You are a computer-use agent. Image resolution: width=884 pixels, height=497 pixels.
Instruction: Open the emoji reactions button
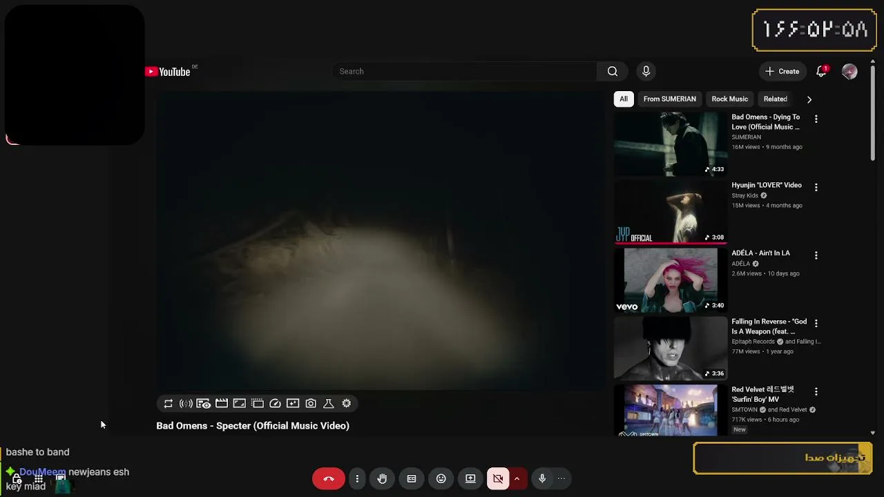click(441, 478)
